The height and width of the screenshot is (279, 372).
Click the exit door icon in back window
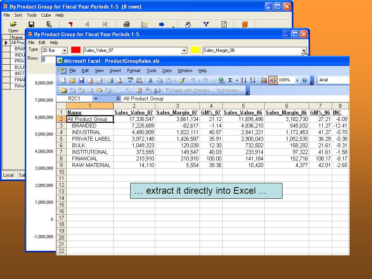49,24
